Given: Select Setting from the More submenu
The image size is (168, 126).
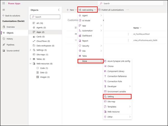Looking at the screenshot, I should coord(117,96).
